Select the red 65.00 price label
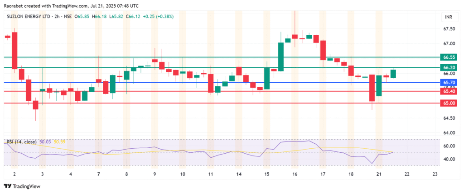Viewport: 464px width, 193px height. pyautogui.click(x=449, y=103)
